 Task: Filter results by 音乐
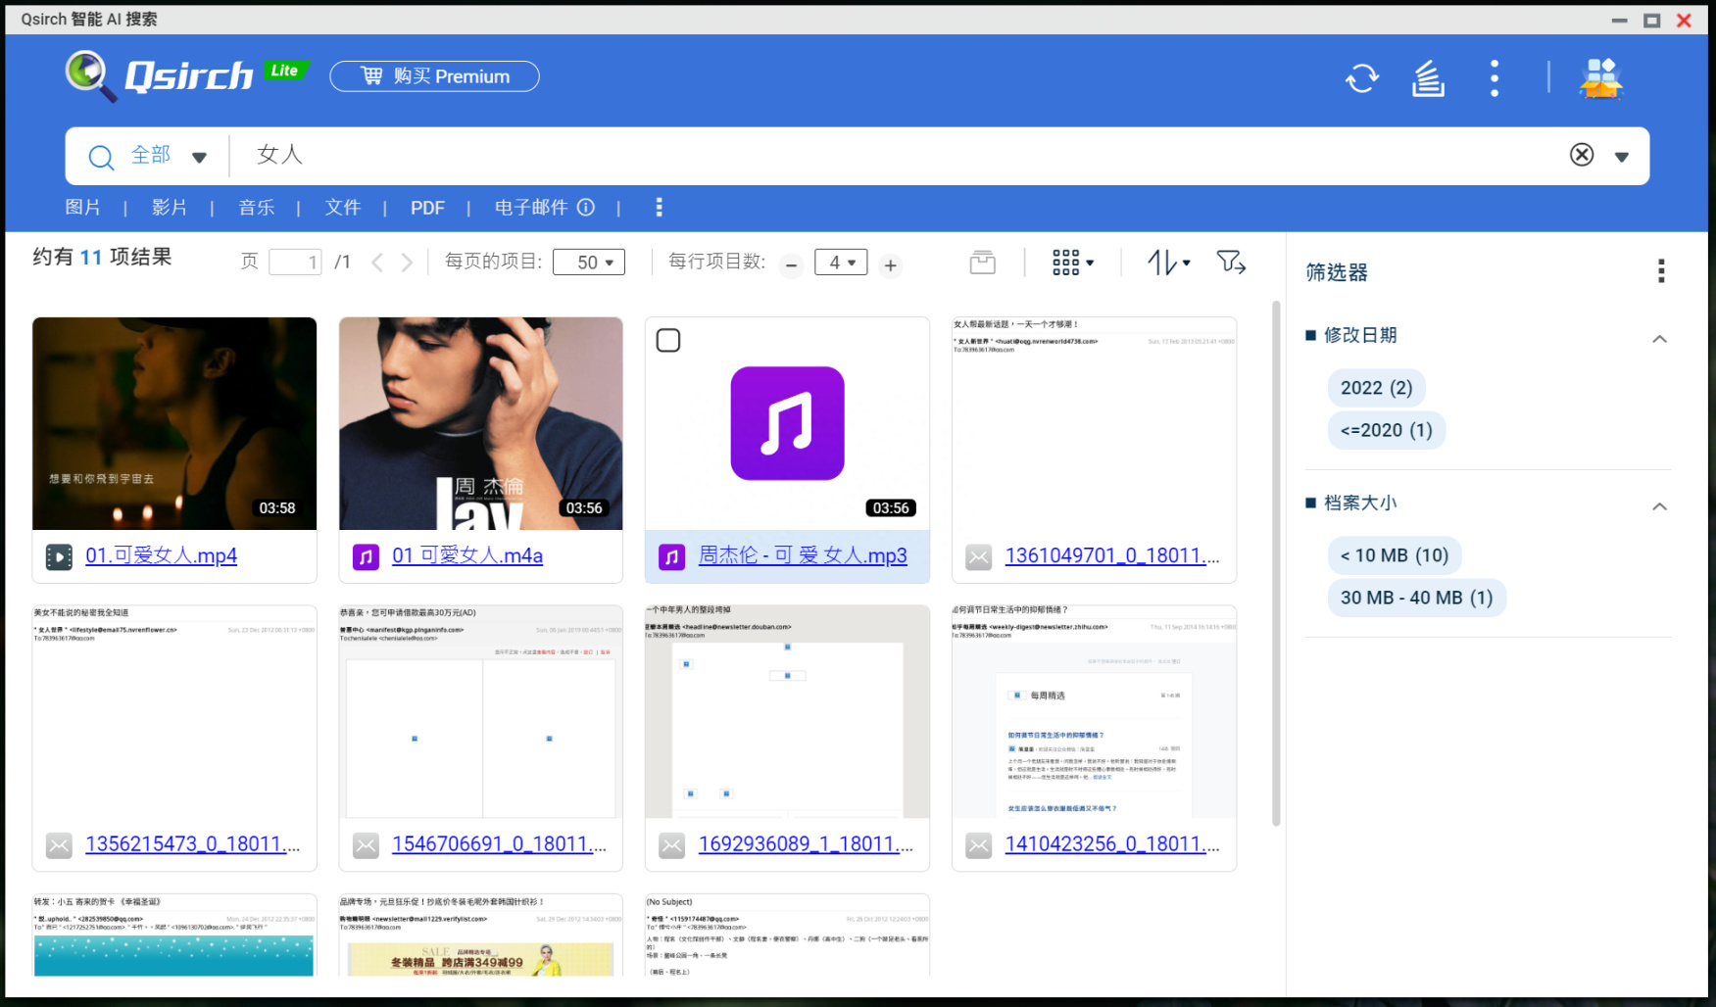pyautogui.click(x=257, y=208)
